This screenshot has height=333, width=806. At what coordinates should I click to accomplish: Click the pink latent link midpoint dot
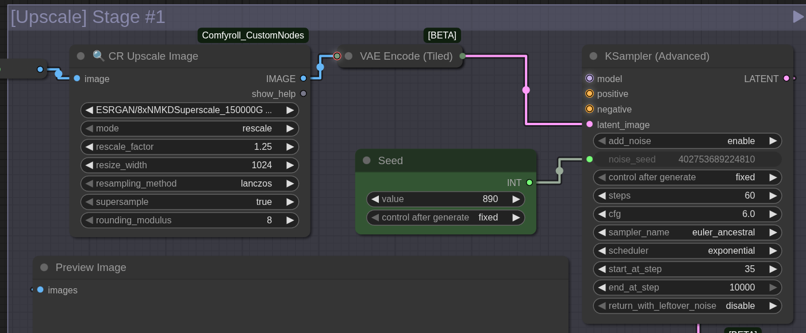[526, 90]
